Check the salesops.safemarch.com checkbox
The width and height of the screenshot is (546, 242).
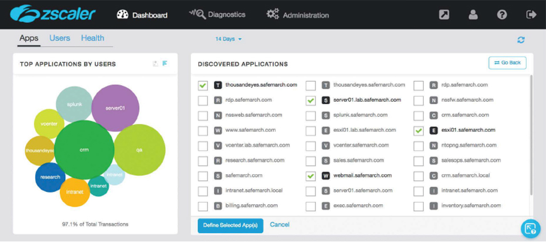tap(419, 161)
